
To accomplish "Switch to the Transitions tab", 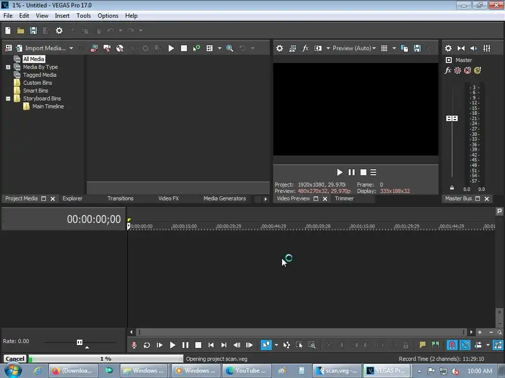I will (x=120, y=199).
